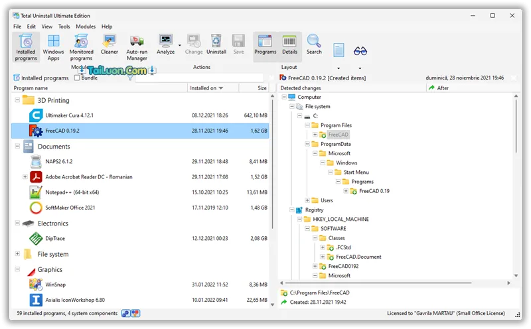531x329 pixels.
Task: Open the Tools menu
Action: [x=64, y=27]
